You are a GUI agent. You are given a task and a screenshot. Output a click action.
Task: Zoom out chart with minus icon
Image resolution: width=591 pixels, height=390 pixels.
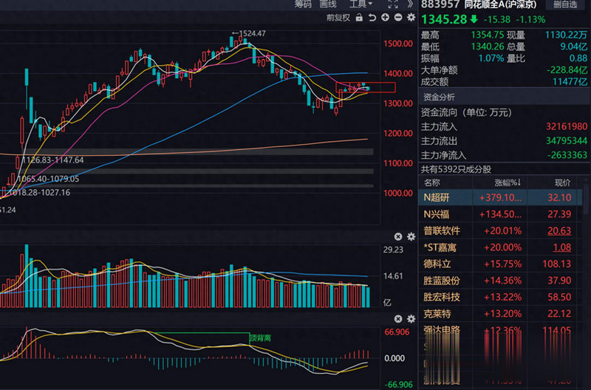pyautogui.click(x=398, y=18)
